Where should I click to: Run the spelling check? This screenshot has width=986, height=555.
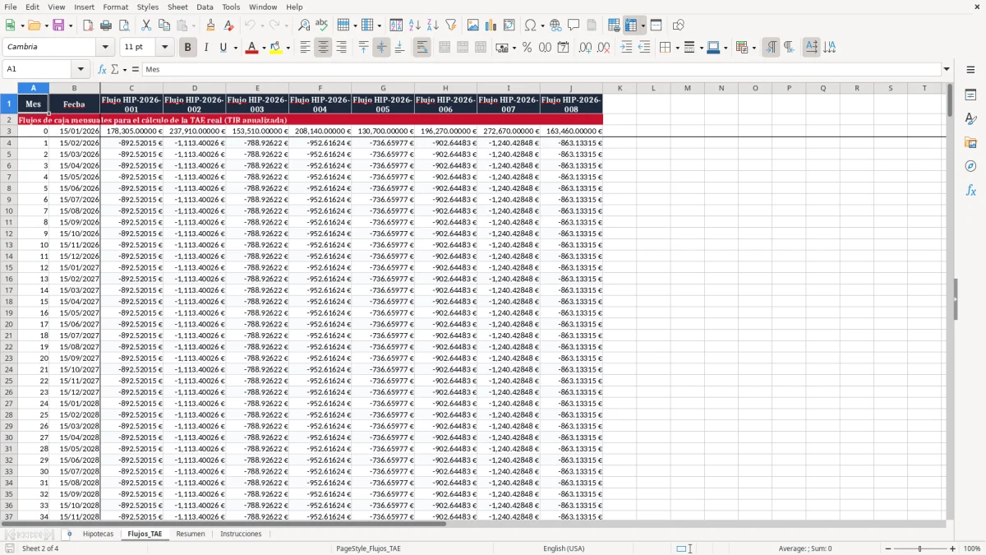tap(322, 25)
